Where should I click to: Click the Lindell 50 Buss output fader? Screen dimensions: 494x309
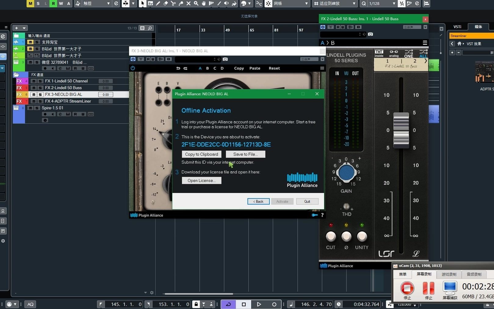point(401,130)
